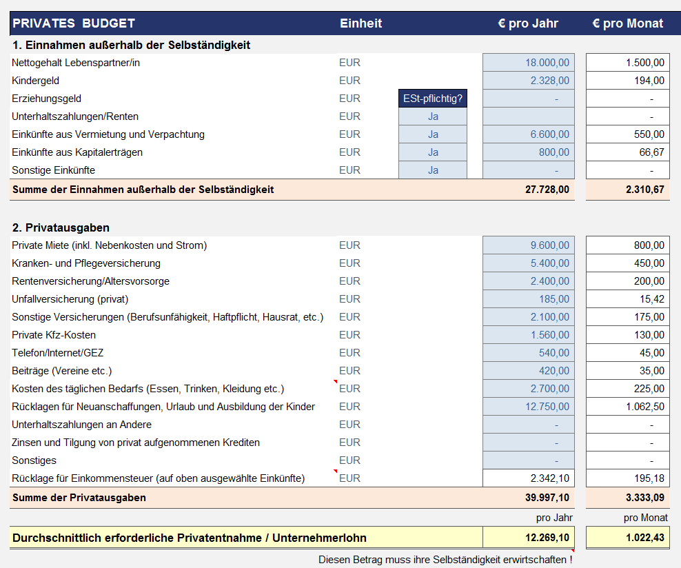Click the Rücklagen für Neuanschaffungen yearly value 12.750,00
The width and height of the screenshot is (681, 568).
point(528,407)
